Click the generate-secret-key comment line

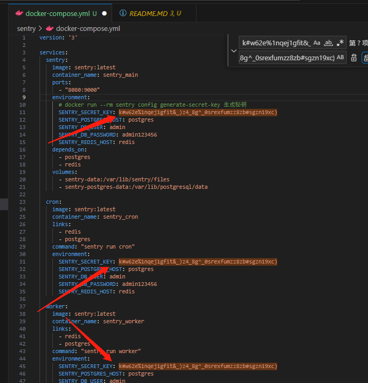[152, 105]
